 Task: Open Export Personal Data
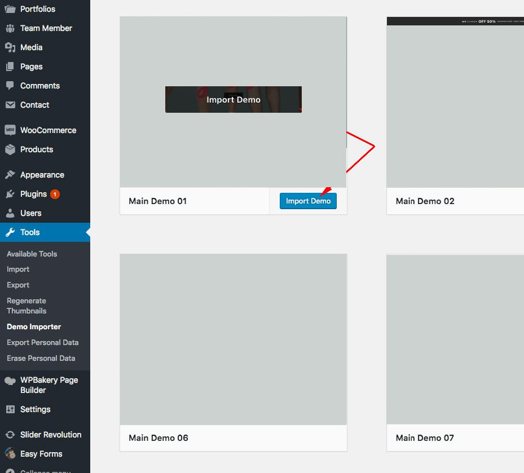[43, 342]
